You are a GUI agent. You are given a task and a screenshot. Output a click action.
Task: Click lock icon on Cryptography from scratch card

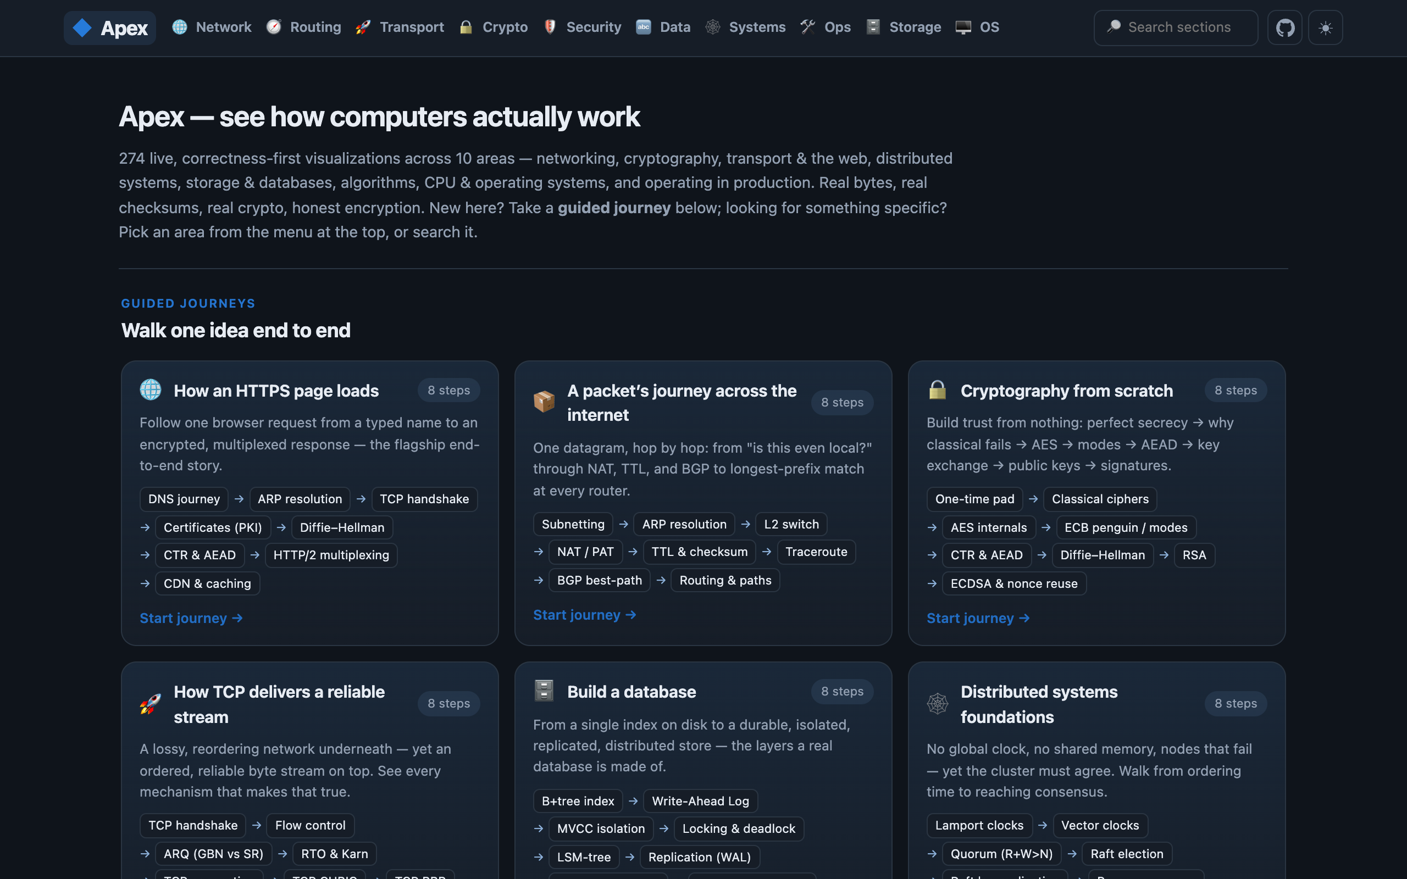(x=938, y=390)
